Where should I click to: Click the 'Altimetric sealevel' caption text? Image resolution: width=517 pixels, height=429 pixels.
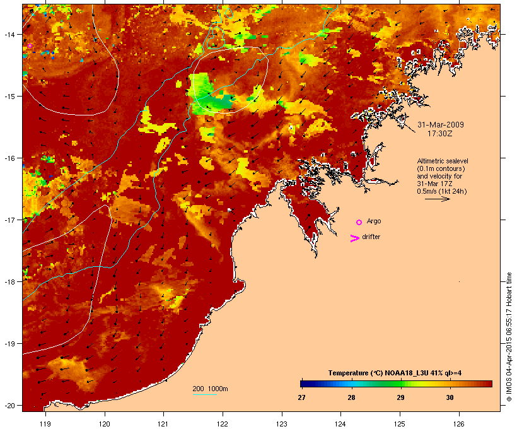point(443,161)
